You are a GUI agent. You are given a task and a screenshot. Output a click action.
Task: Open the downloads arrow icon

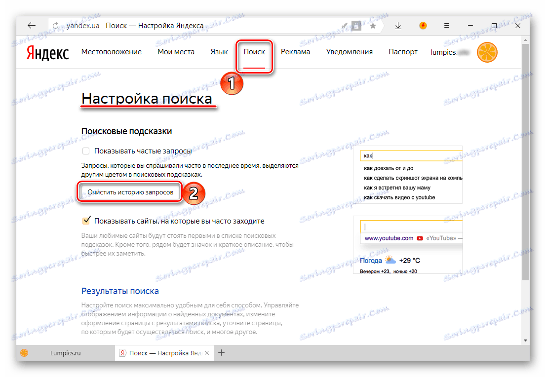pos(398,26)
